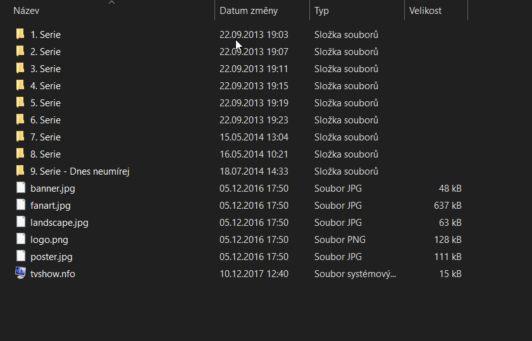532x341 pixels.
Task: Click the 3. Serie folder label
Action: pos(46,68)
